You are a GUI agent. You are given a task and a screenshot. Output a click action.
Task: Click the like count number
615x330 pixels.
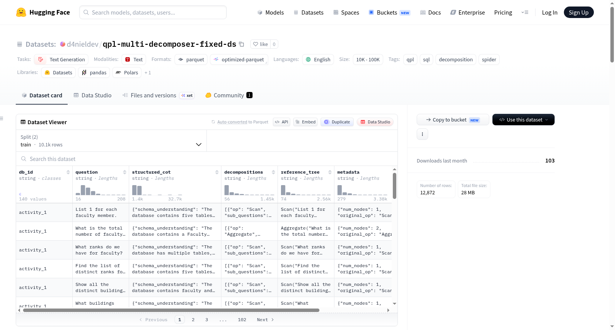274,44
